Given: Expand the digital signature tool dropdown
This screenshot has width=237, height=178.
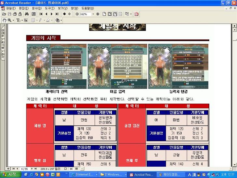Looking at the screenshot, I should tap(61, 20).
